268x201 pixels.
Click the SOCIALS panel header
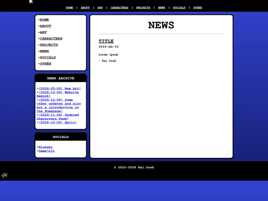61,137
